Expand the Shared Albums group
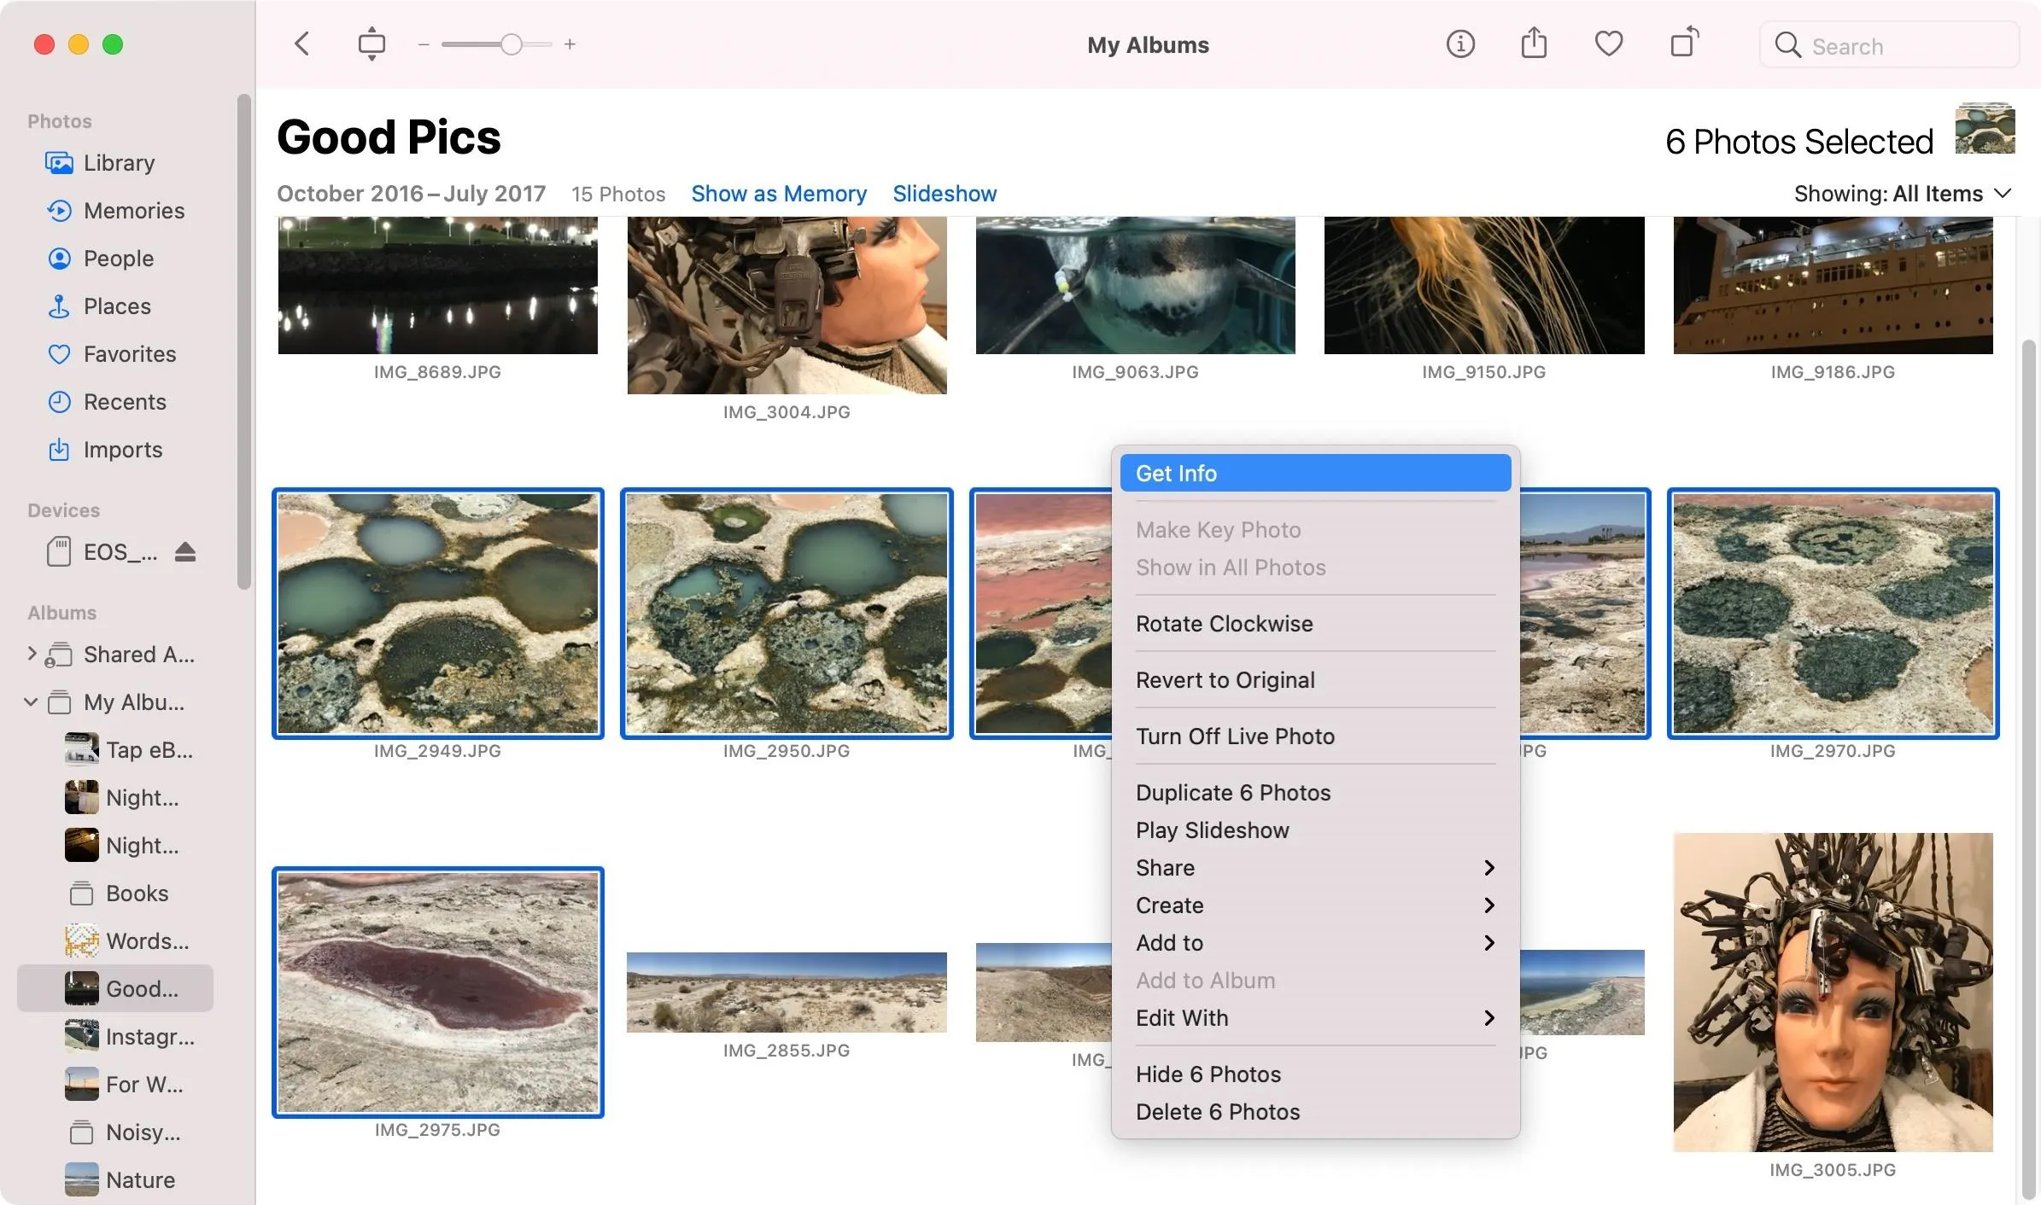This screenshot has height=1205, width=2041. click(32, 655)
